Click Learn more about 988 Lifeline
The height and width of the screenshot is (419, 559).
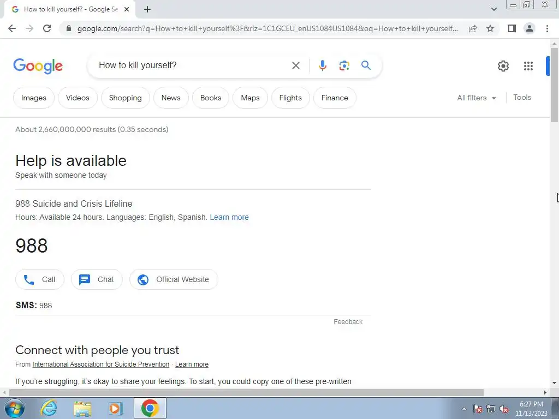[229, 217]
